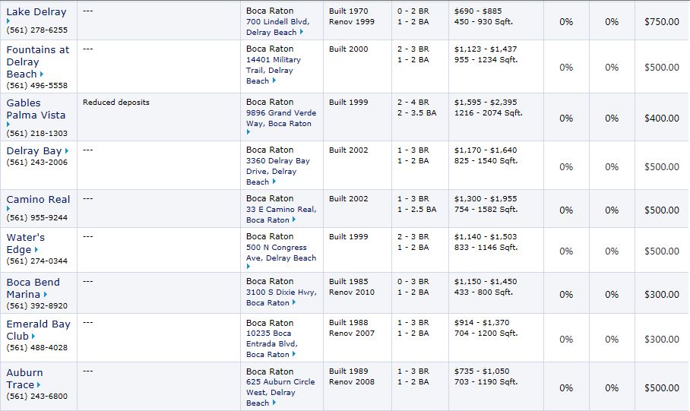The width and height of the screenshot is (690, 411).
Task: Open Fountains at Delray Beach listing
Action: click(x=38, y=62)
